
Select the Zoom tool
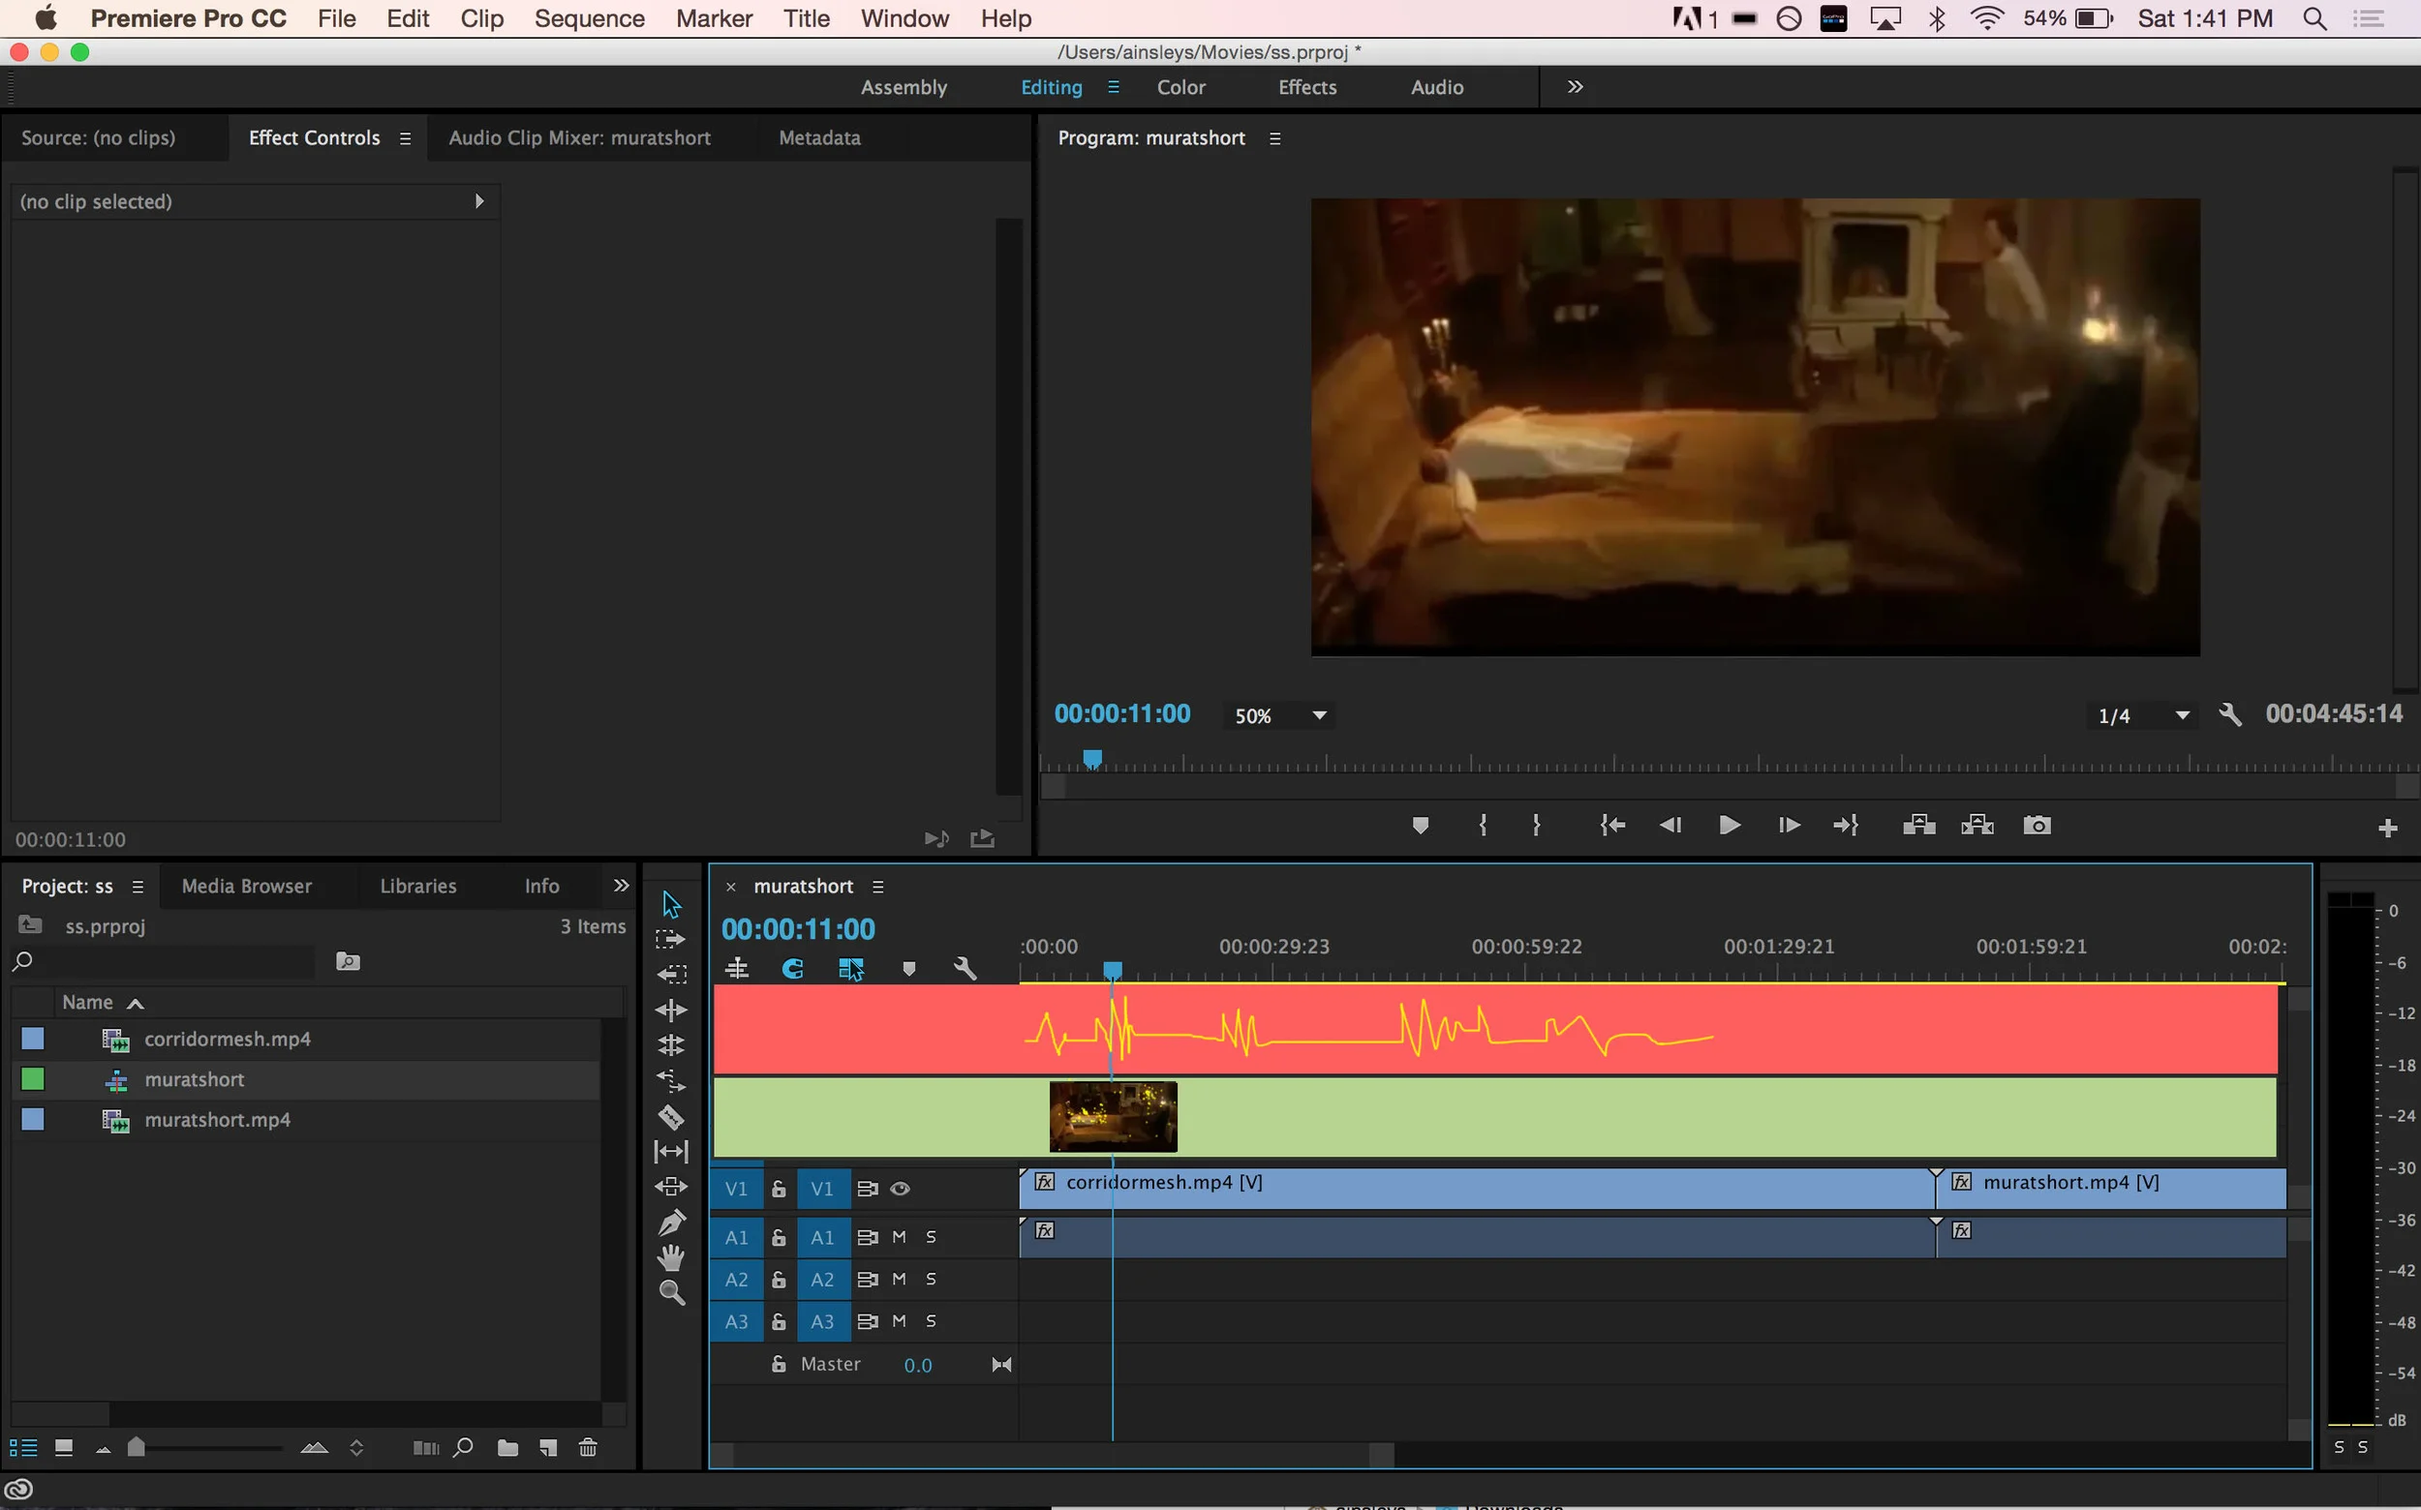[671, 1293]
